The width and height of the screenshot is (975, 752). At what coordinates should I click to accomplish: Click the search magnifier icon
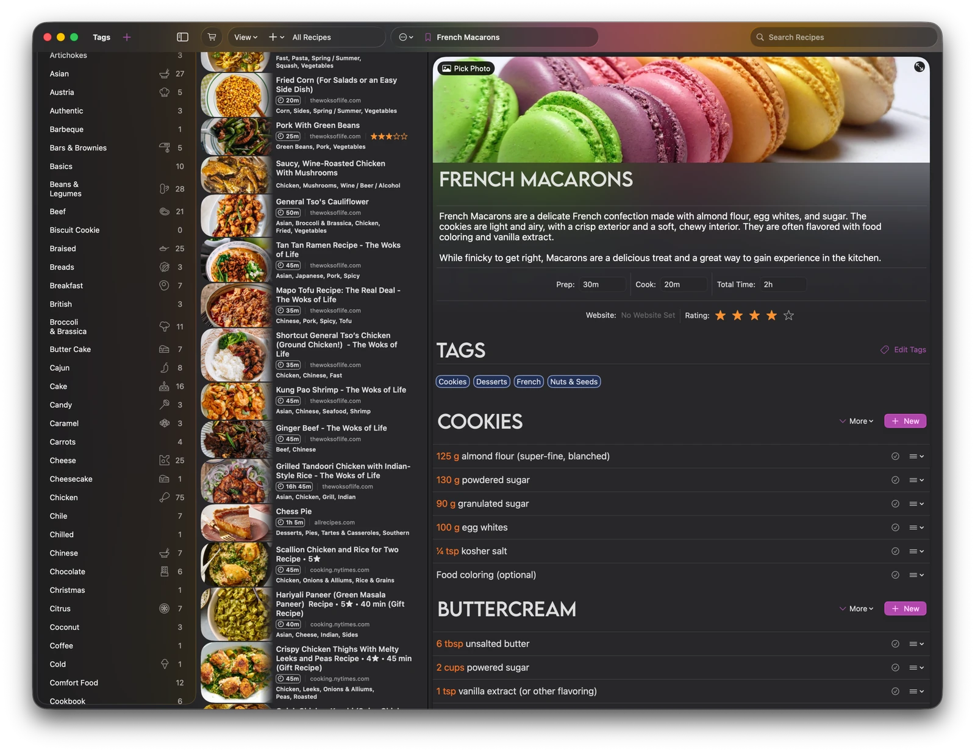(x=760, y=37)
